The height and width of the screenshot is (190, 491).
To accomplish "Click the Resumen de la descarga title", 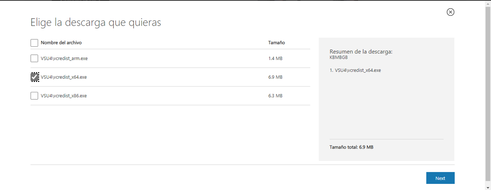I will (361, 52).
